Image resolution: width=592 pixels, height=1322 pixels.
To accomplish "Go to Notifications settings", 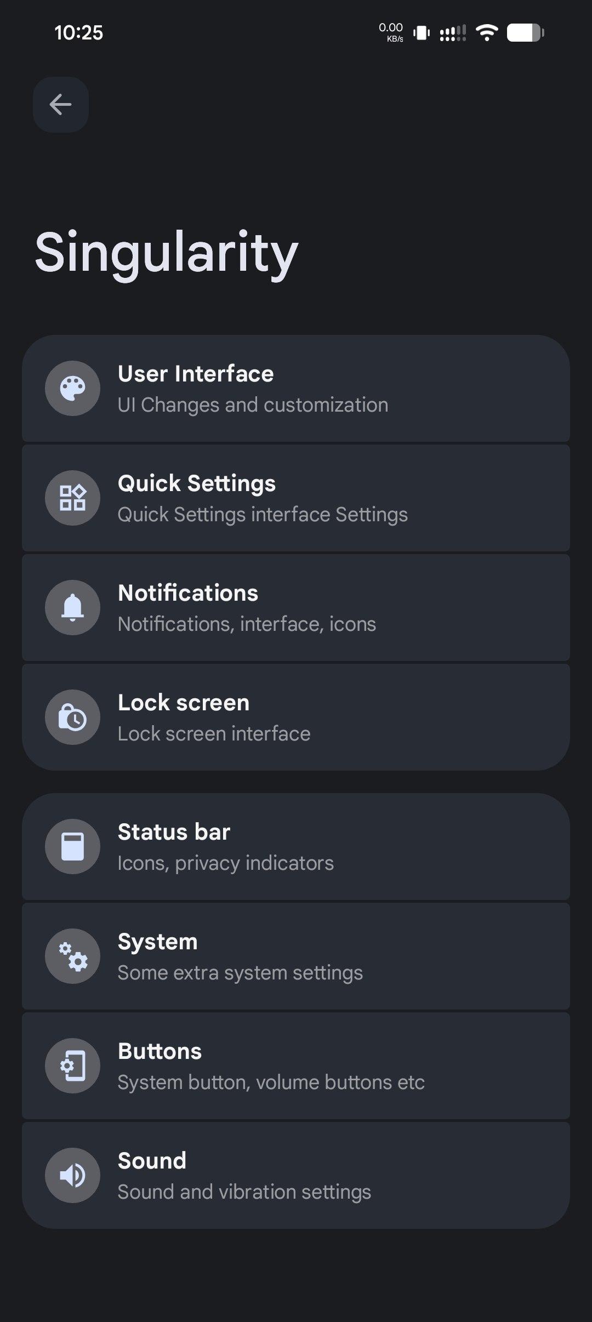I will pyautogui.click(x=296, y=608).
